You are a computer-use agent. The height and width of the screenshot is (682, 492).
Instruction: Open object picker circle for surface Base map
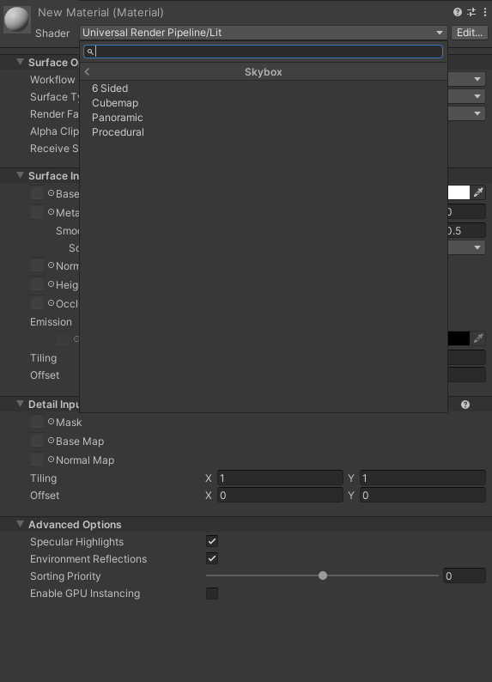click(51, 193)
